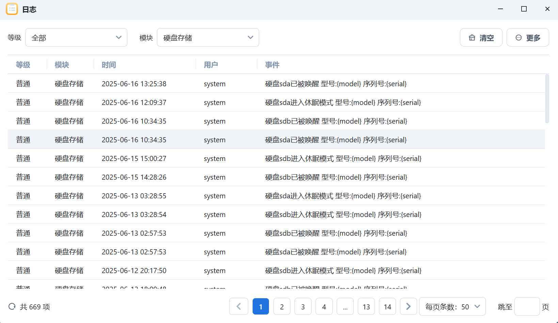The image size is (558, 323).
Task: Select the log row at 2025-06-13 03:28:54
Action: coord(276,214)
